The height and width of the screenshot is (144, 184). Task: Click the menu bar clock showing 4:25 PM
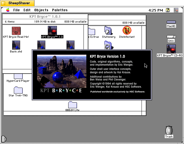pyautogui.click(x=156, y=10)
